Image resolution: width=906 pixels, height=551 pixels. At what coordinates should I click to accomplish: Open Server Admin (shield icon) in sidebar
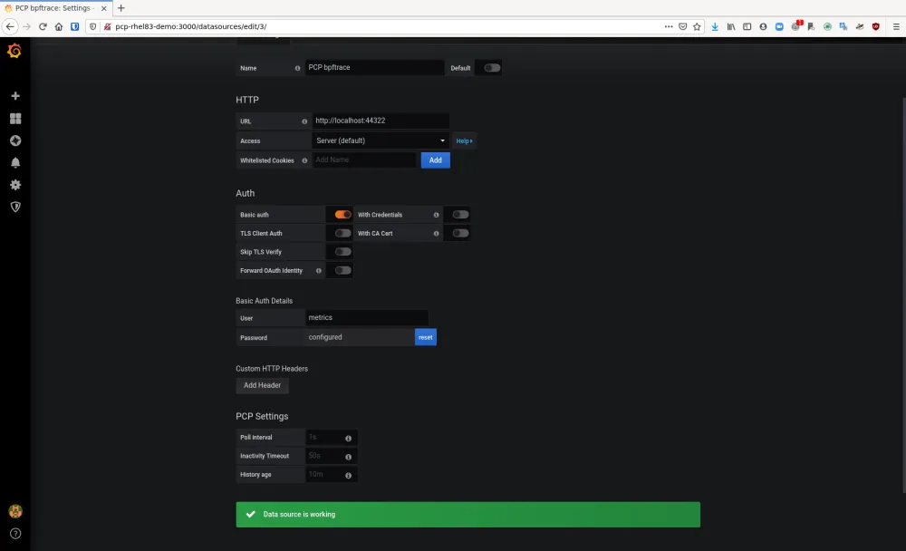pos(14,207)
